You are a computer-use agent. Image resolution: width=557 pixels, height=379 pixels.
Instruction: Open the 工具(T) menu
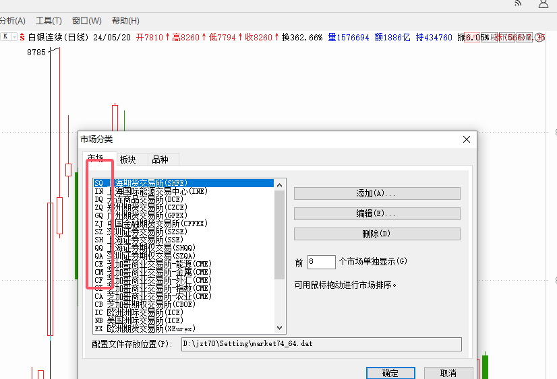click(49, 21)
